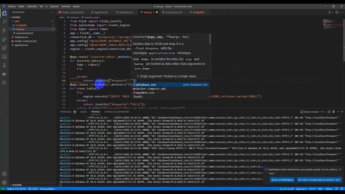Open Run and Debug view
The height and width of the screenshot is (194, 345).
tap(4, 39)
